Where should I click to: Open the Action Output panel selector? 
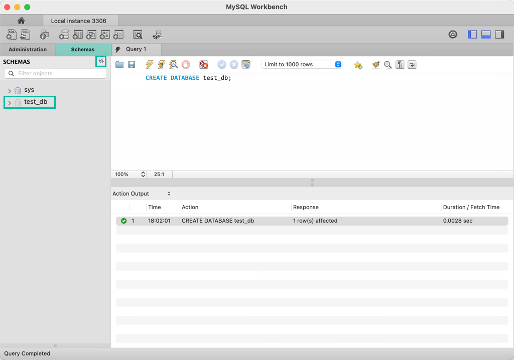click(168, 194)
